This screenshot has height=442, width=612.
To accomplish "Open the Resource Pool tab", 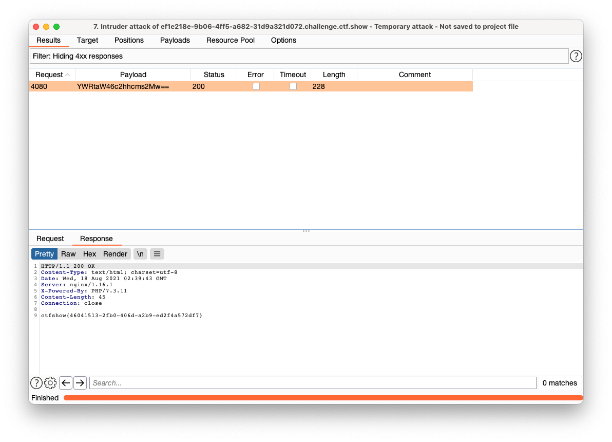I will click(231, 40).
